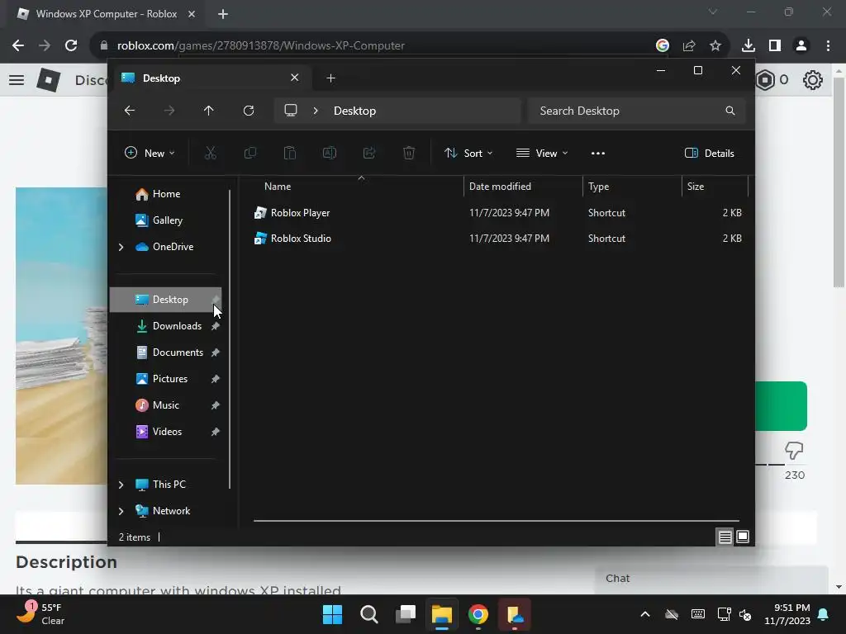The image size is (846, 634).
Task: Open Windows Start menu
Action: pos(332,614)
